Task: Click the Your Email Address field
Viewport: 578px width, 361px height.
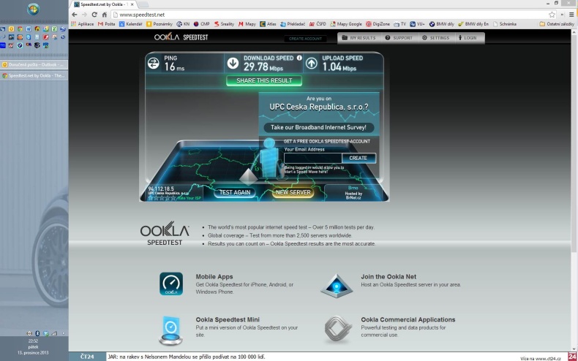Action: click(312, 158)
